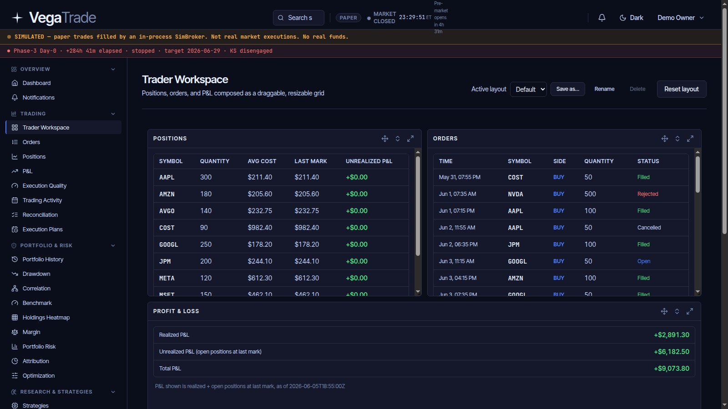Click the Delete layout button
Screen dimensions: 728x409
(637, 89)
